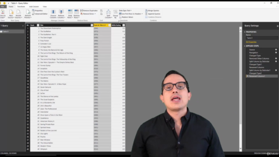
Task: Open the Rank column filter dropdown
Action: coord(38,25)
